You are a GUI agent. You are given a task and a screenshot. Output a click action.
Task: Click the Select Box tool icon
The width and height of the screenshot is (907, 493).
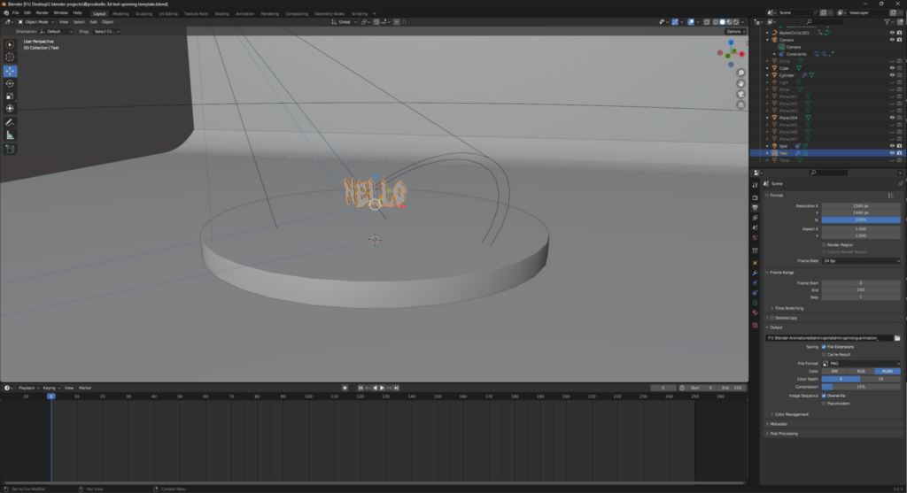[10, 44]
